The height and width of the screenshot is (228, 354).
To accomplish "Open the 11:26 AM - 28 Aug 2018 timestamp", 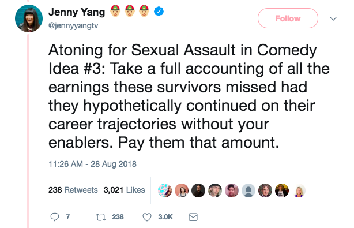I will (x=92, y=164).
